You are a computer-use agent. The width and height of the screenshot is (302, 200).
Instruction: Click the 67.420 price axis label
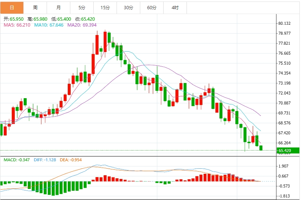coord(285,133)
